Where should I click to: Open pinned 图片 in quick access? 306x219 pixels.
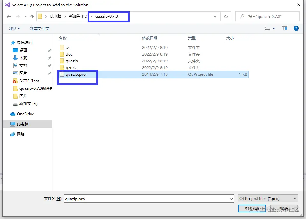click(23, 73)
